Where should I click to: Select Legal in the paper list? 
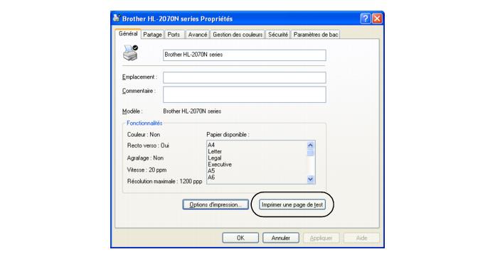click(x=214, y=158)
